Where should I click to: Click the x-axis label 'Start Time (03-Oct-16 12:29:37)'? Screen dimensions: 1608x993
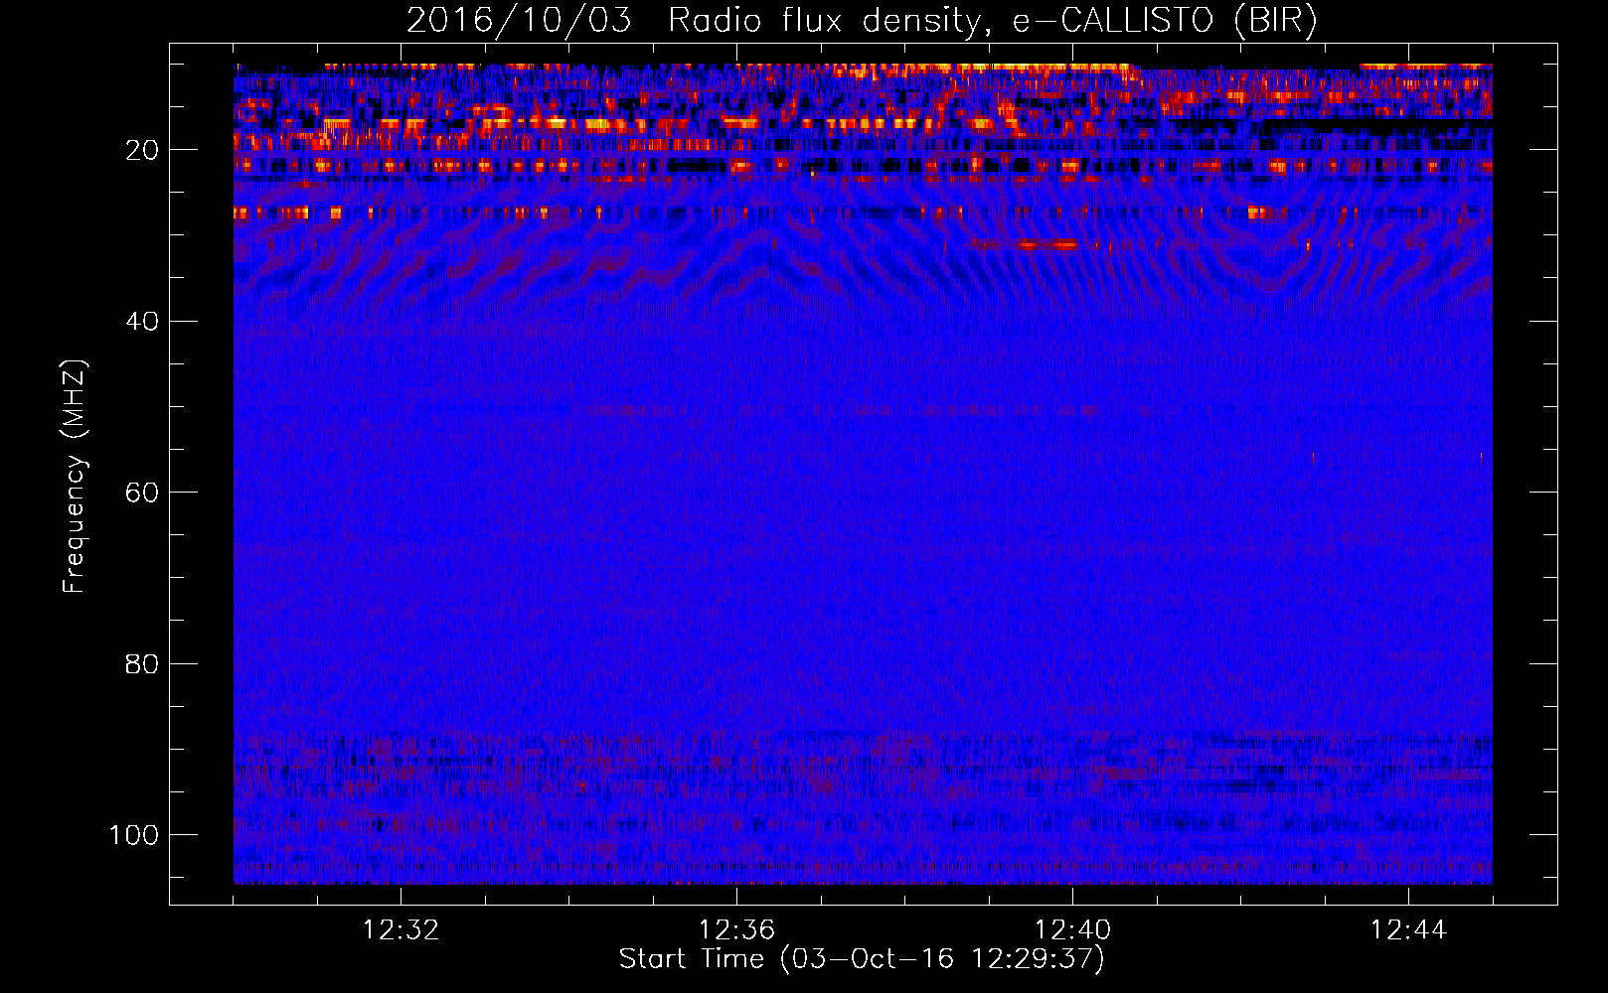pos(862,959)
